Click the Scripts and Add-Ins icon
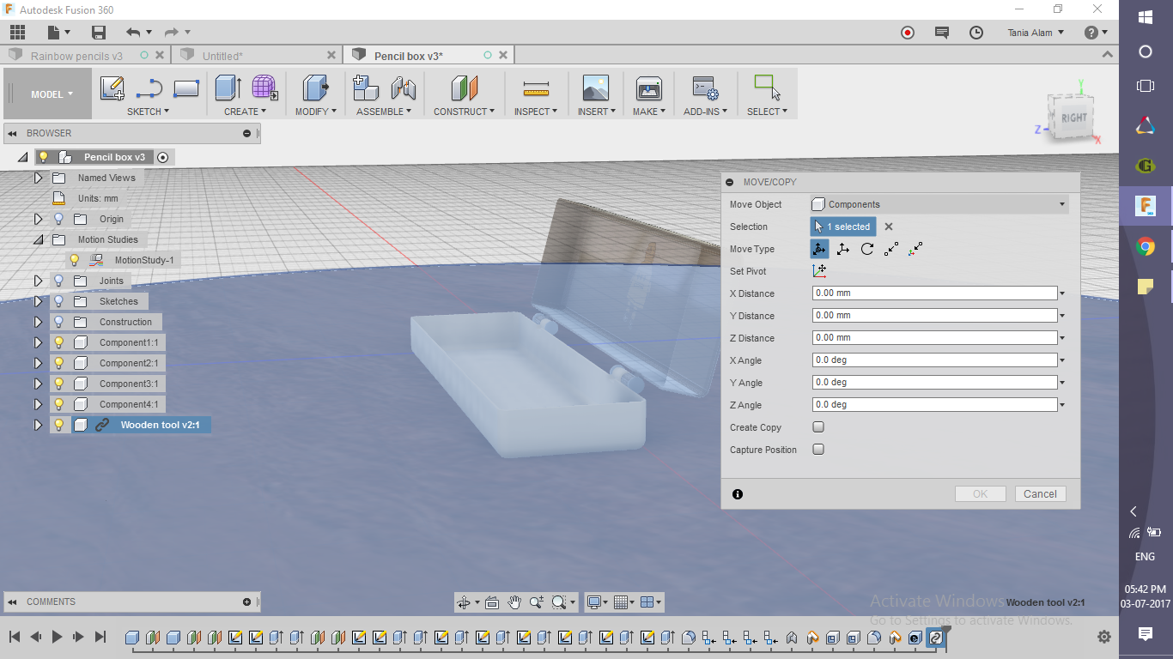Image resolution: width=1173 pixels, height=659 pixels. [x=705, y=88]
